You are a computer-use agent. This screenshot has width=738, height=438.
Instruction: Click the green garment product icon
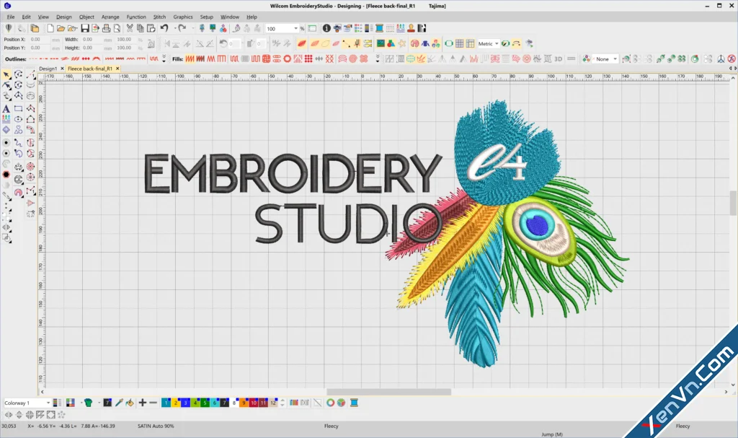click(88, 403)
